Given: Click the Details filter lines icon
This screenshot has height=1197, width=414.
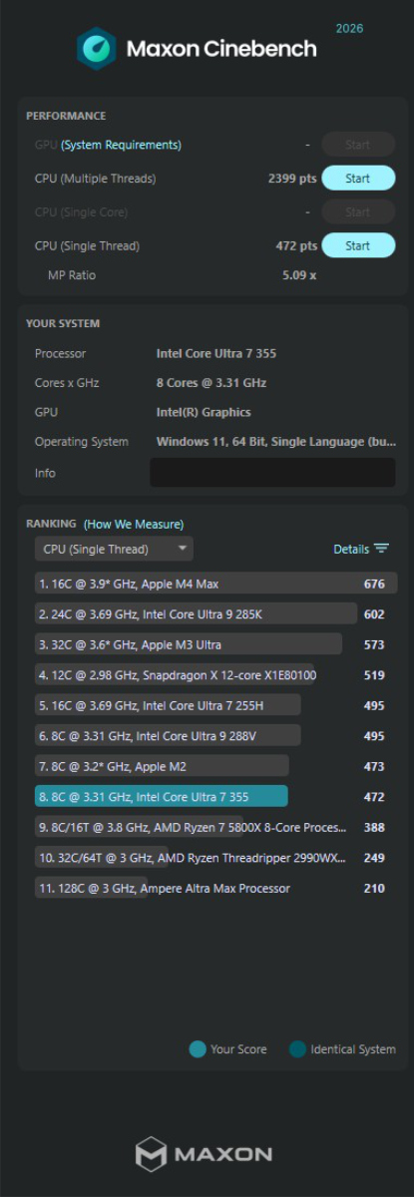Looking at the screenshot, I should [381, 549].
